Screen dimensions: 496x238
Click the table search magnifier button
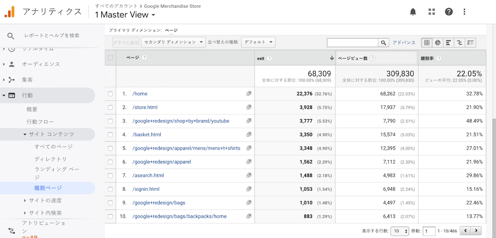pos(383,43)
